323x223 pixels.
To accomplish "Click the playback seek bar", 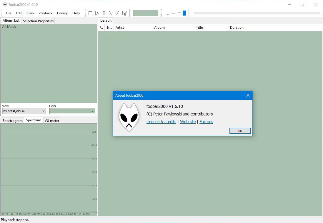I will click(257, 13).
